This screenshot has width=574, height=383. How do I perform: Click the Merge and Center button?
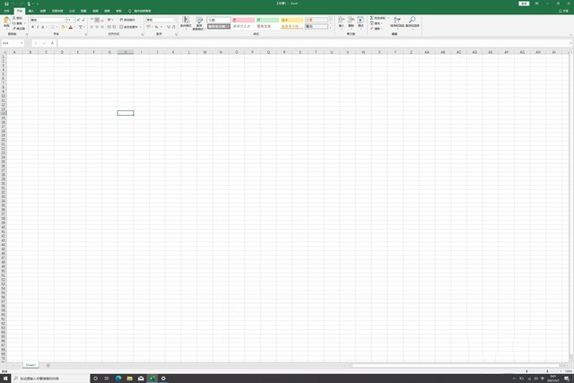(x=128, y=27)
